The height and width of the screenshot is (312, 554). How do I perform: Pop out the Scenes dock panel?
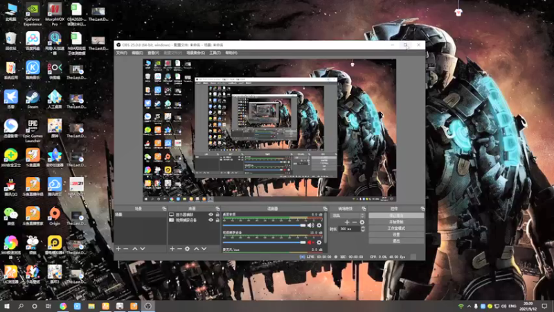pyautogui.click(x=164, y=209)
